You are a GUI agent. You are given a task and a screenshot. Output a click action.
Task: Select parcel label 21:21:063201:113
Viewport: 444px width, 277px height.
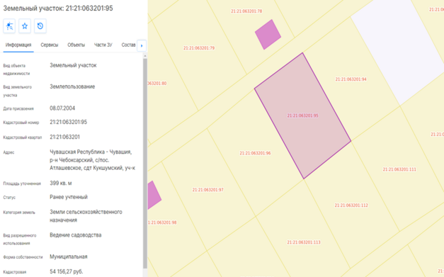[304, 242]
